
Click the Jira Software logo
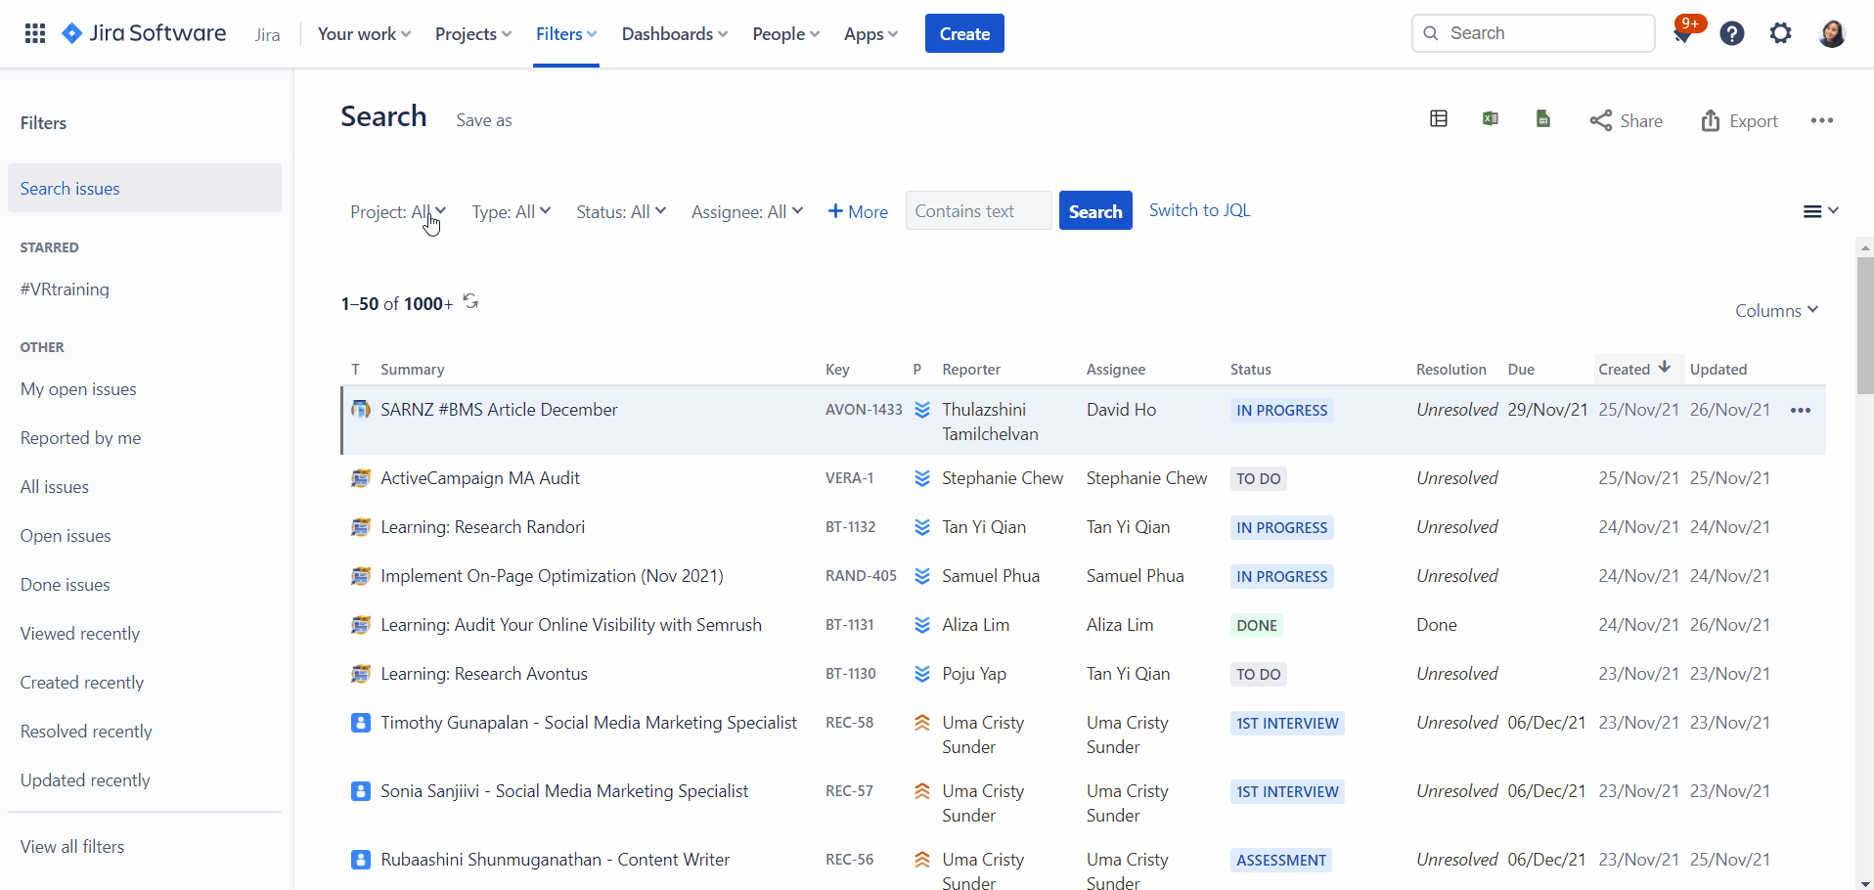click(144, 33)
